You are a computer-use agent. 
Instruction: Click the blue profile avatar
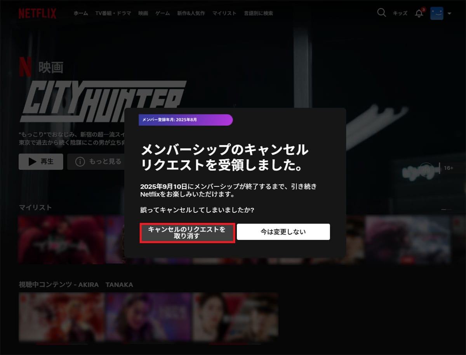click(x=437, y=13)
